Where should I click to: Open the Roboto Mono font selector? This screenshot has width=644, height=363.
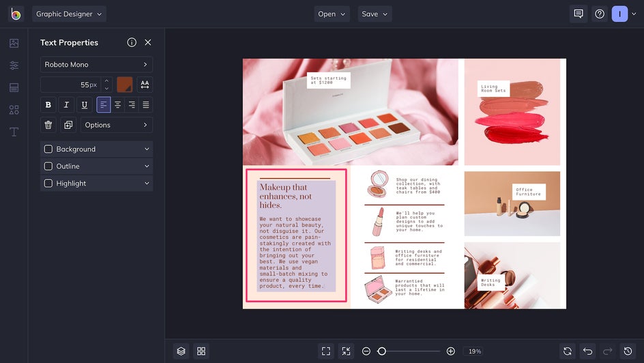96,65
